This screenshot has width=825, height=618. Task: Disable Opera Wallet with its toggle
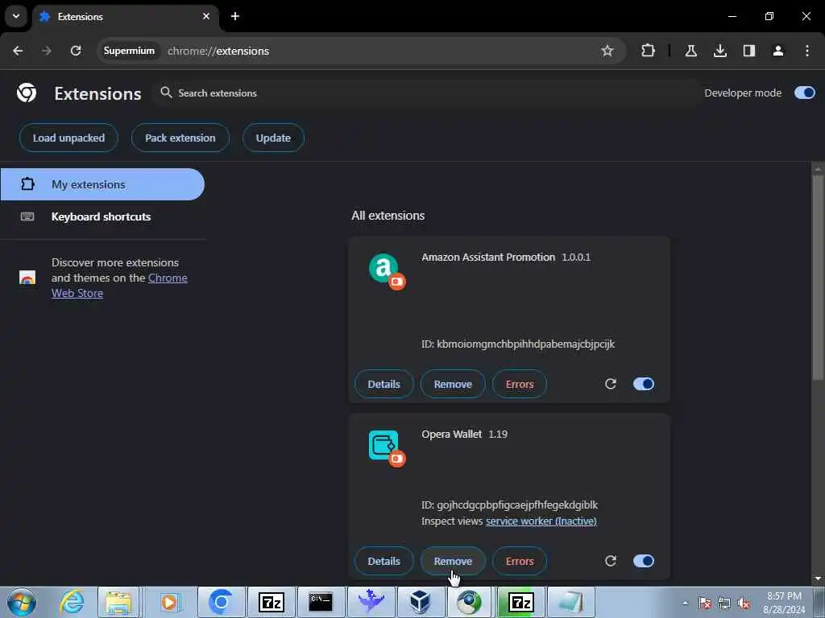(x=644, y=561)
